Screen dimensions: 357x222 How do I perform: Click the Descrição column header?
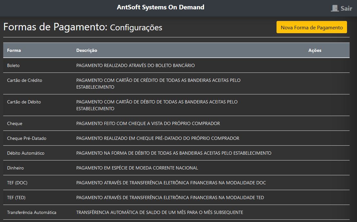tap(87, 50)
